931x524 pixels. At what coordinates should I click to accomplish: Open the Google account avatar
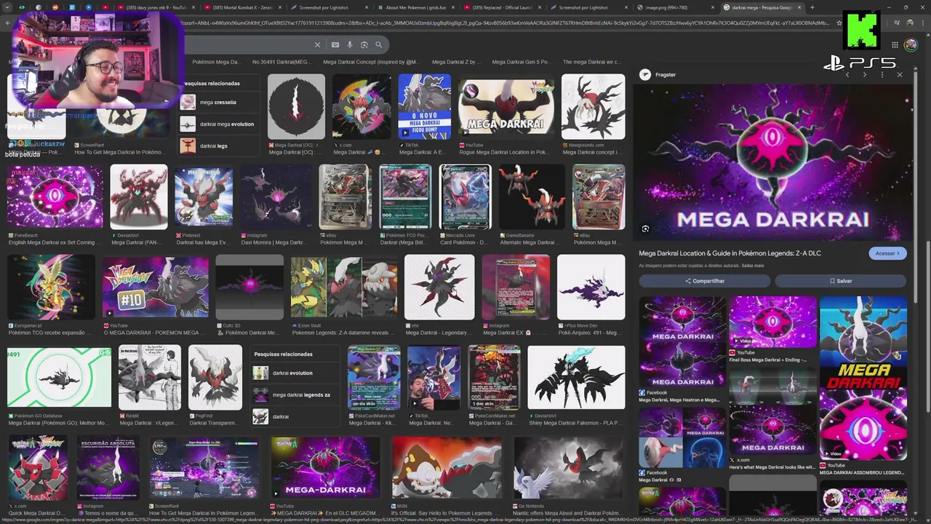click(911, 44)
